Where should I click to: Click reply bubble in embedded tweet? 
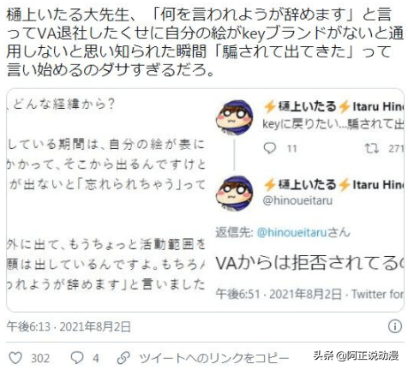tap(270, 148)
